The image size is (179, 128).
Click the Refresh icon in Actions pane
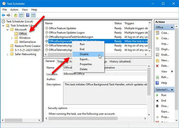157,77
